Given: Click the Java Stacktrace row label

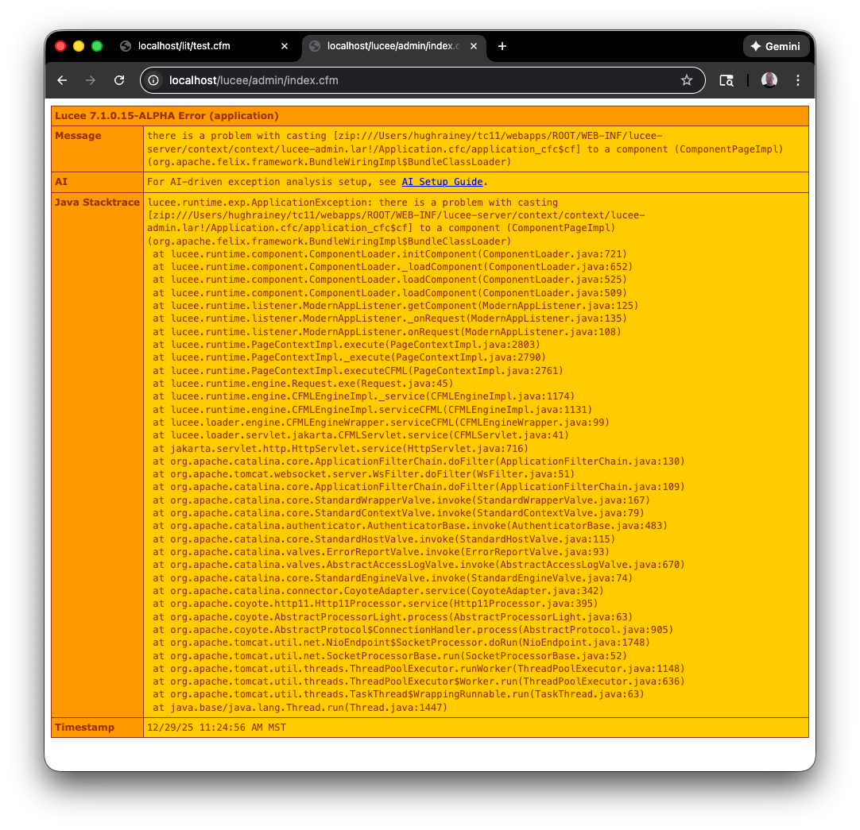Looking at the screenshot, I should [96, 203].
